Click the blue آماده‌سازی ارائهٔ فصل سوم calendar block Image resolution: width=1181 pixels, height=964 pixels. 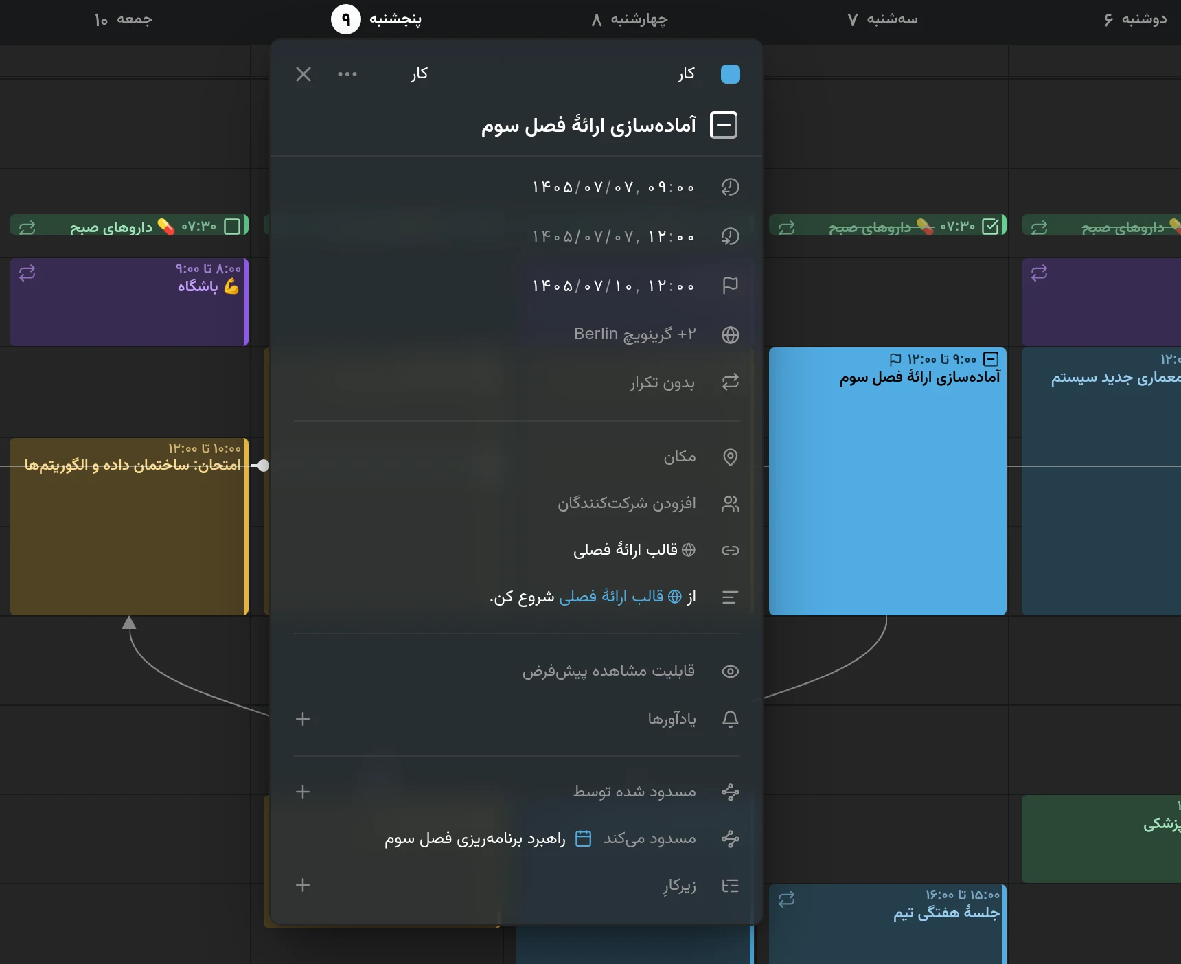coord(888,481)
